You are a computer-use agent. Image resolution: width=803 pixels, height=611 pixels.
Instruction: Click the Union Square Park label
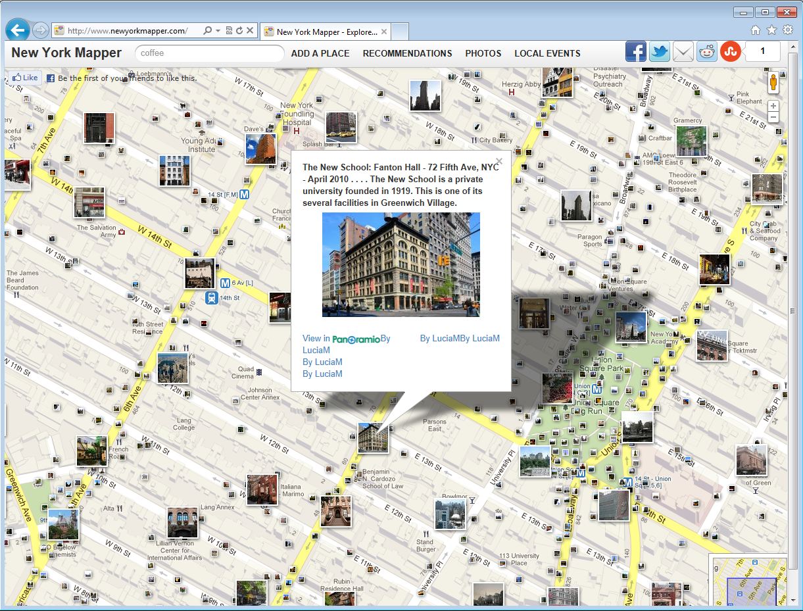(x=601, y=364)
